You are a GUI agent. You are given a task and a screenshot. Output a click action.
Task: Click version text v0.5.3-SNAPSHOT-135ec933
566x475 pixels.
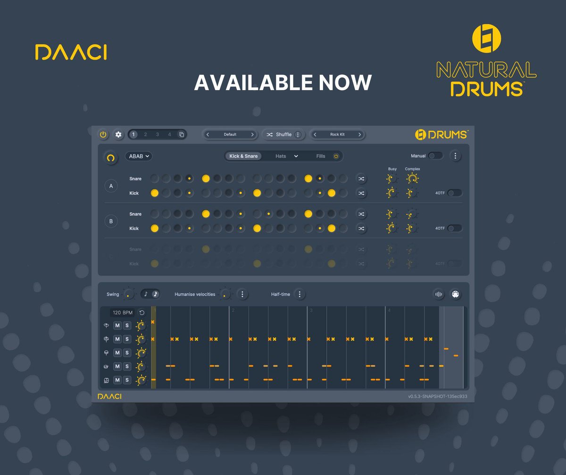point(438,397)
